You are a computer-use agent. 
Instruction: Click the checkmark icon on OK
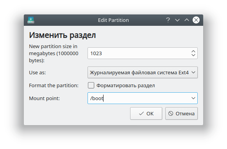point(141,113)
